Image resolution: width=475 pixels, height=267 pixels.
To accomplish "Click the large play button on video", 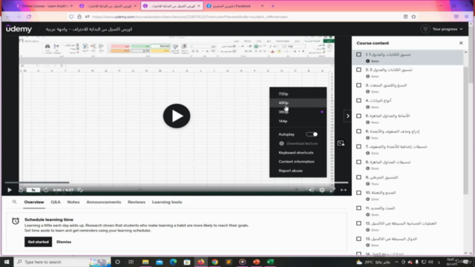I will click(x=177, y=116).
